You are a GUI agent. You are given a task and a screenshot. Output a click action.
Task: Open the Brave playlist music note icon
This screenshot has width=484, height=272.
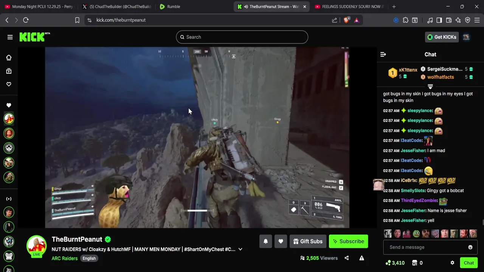[x=430, y=20]
